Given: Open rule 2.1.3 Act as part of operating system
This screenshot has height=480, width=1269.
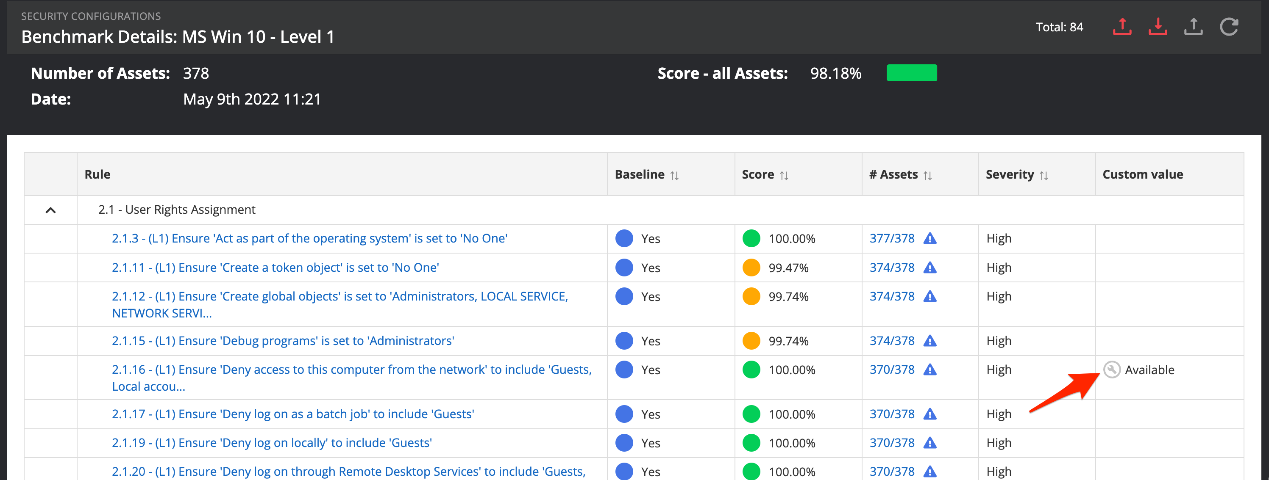Looking at the screenshot, I should pos(309,239).
